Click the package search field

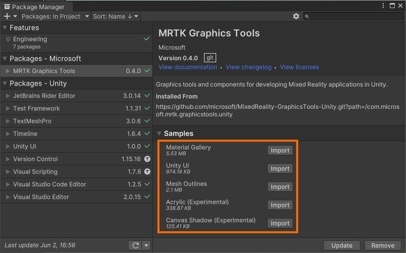coord(354,17)
